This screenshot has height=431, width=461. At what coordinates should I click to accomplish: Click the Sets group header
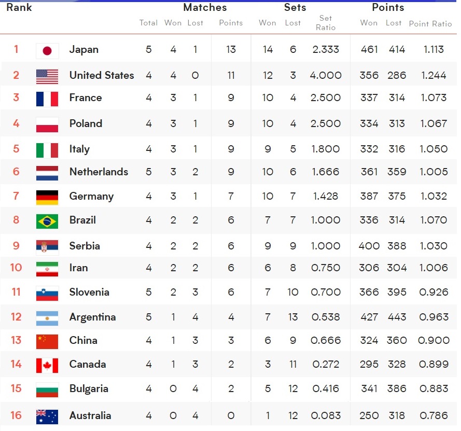295,7
